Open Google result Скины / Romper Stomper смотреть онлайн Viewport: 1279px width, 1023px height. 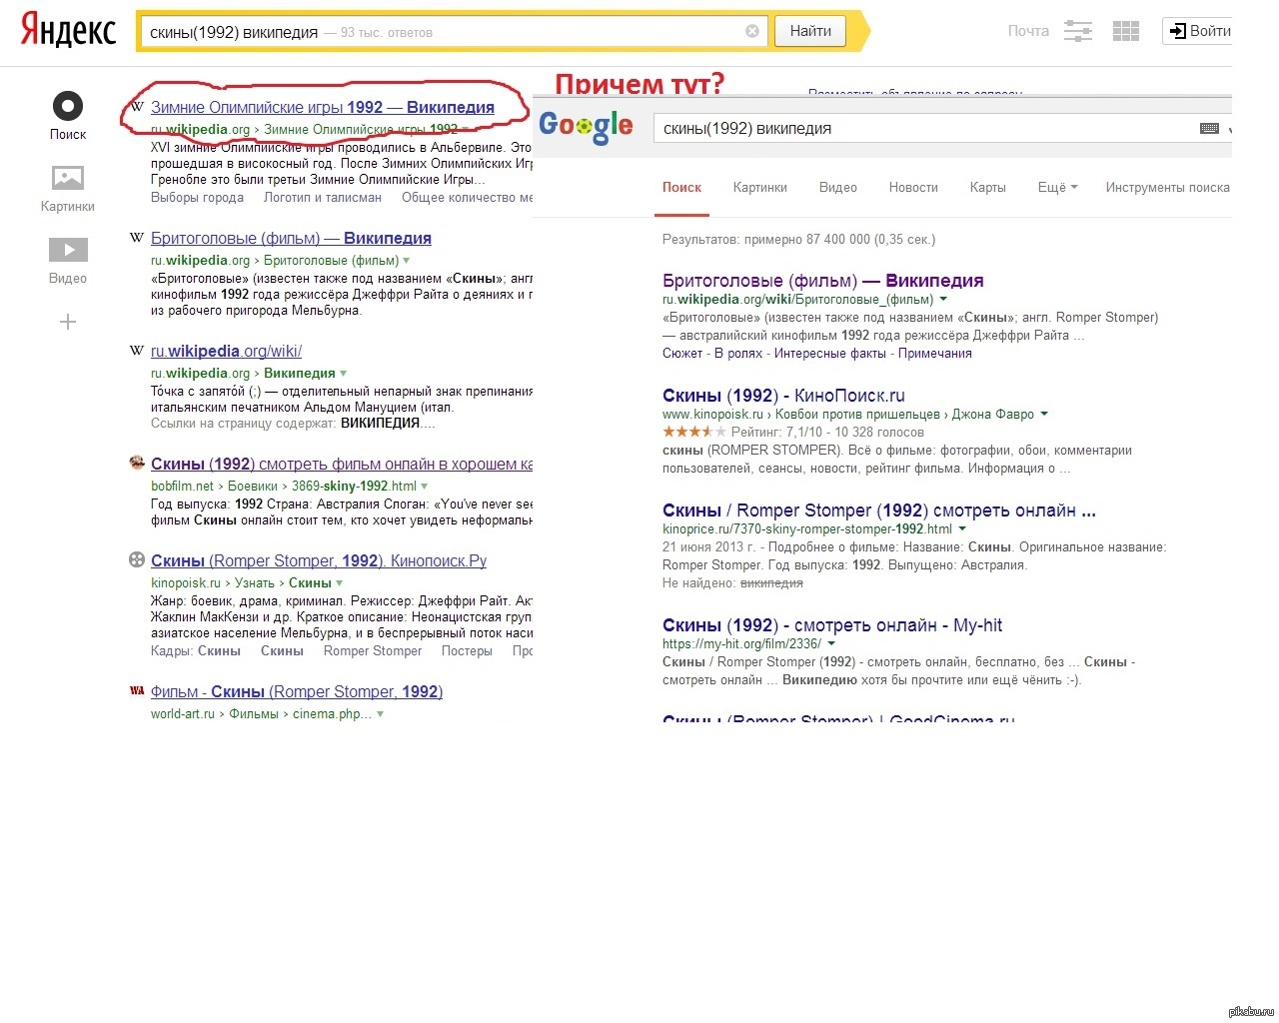[x=879, y=511]
